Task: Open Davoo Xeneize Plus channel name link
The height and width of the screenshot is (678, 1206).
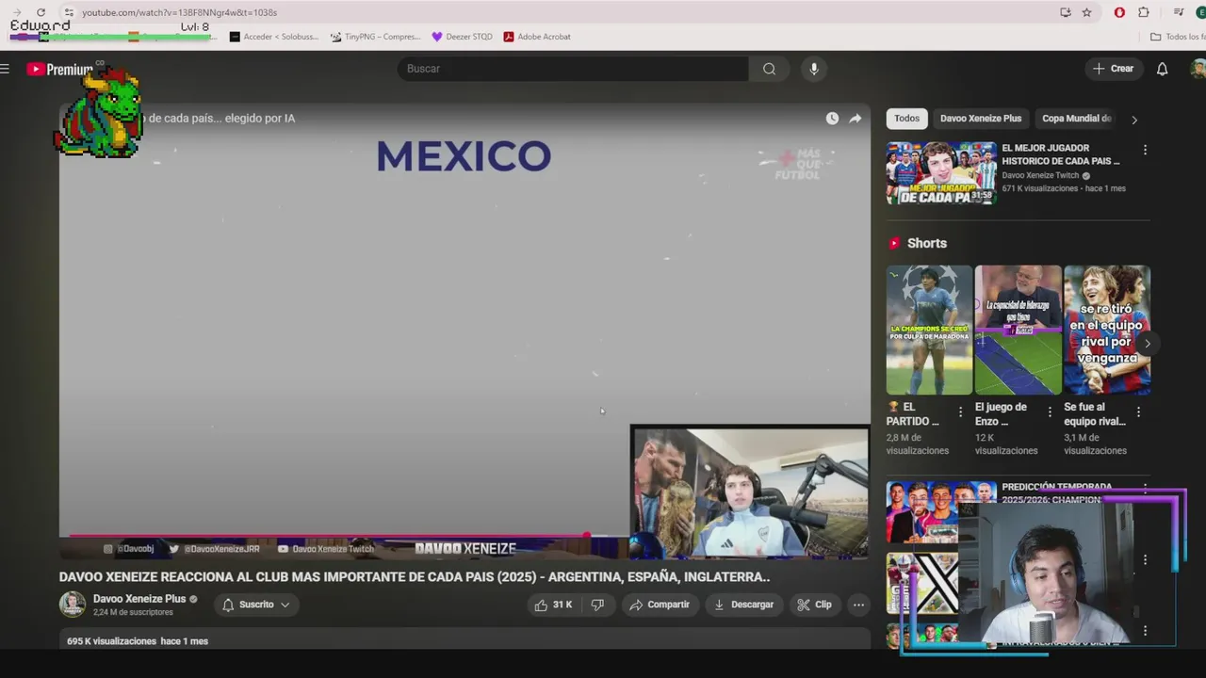Action: coord(139,599)
